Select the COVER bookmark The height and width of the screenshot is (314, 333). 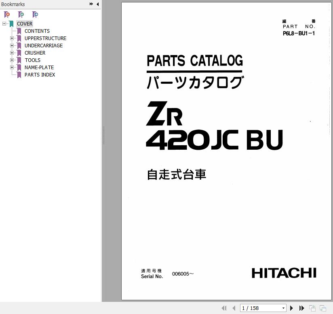click(x=25, y=23)
